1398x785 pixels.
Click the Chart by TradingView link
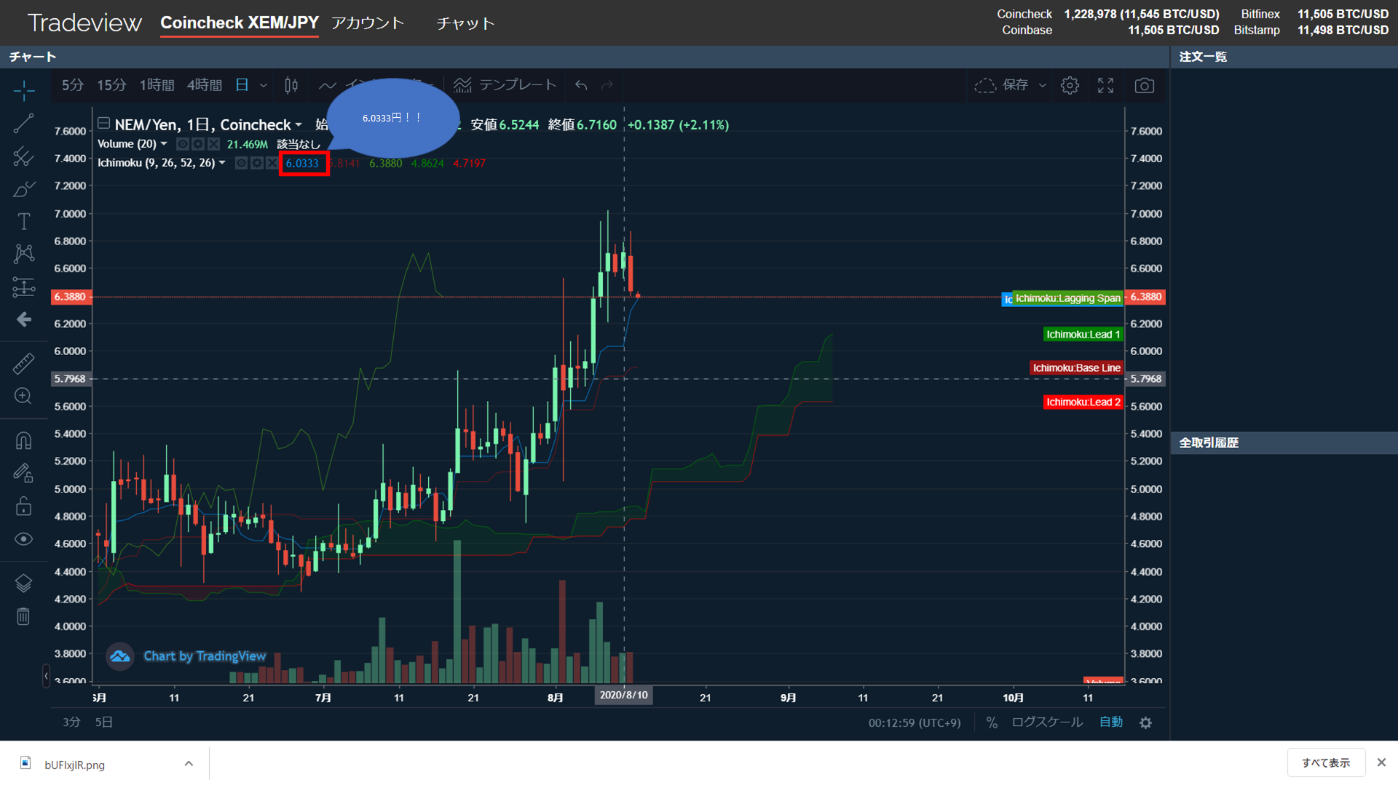point(205,656)
